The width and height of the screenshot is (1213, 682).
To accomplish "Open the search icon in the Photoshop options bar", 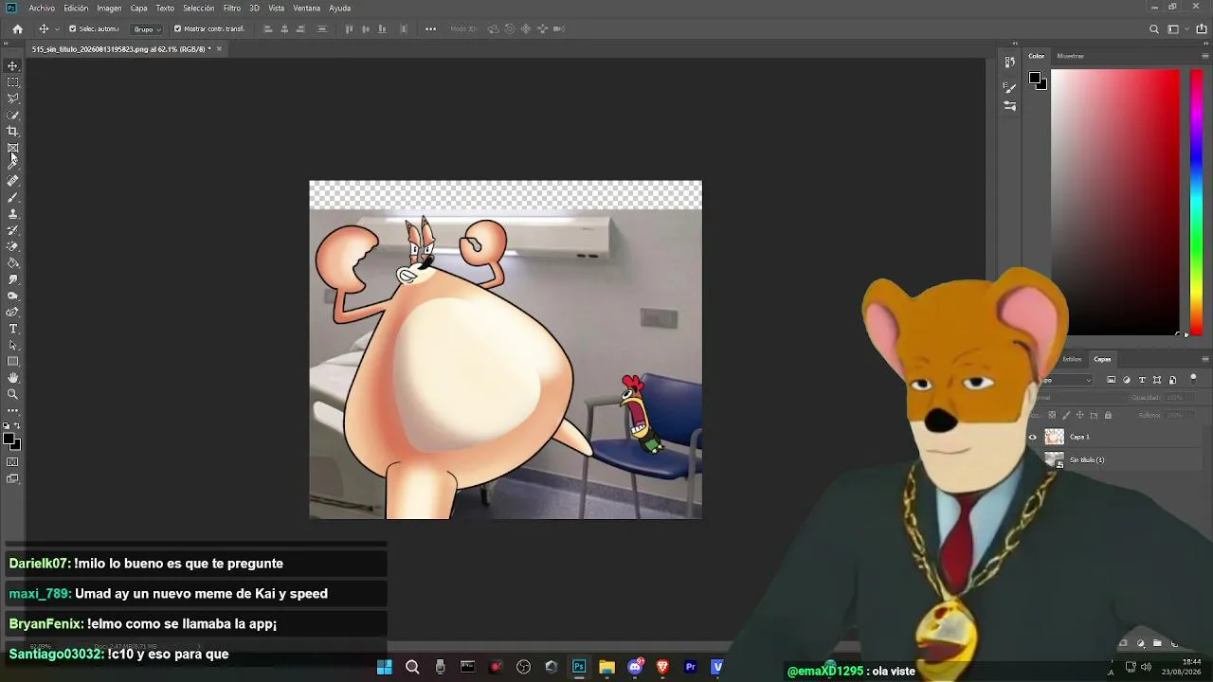I will [1154, 29].
